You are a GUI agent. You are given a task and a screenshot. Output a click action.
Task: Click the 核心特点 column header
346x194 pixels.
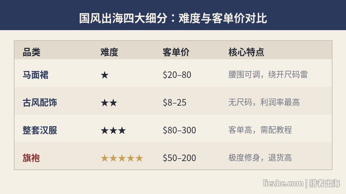[x=246, y=52]
